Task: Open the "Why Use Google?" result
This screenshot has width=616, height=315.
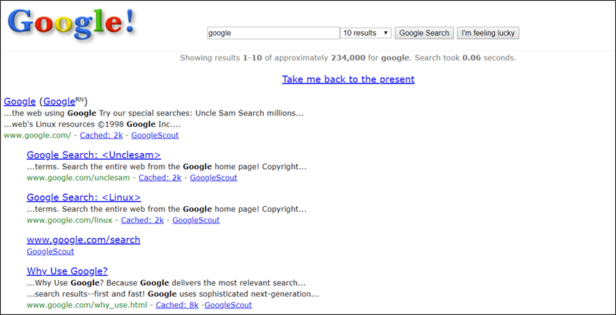Action: click(67, 271)
